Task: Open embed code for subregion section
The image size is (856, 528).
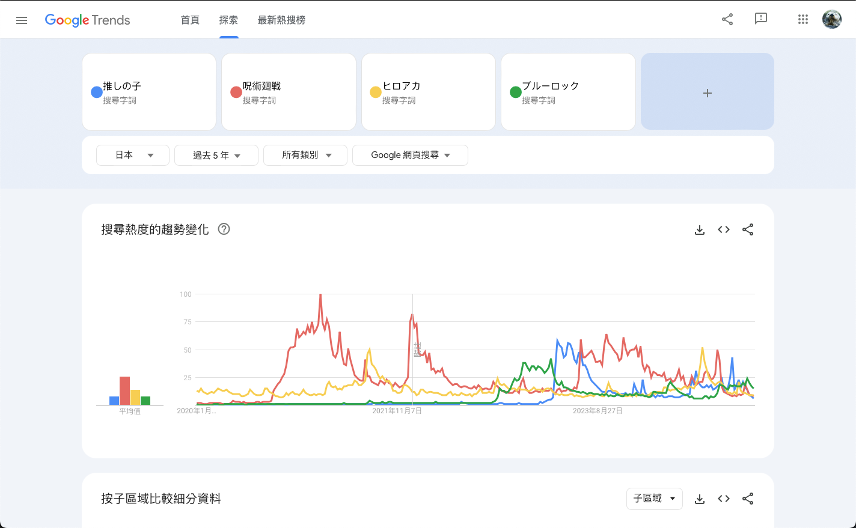Action: [724, 499]
